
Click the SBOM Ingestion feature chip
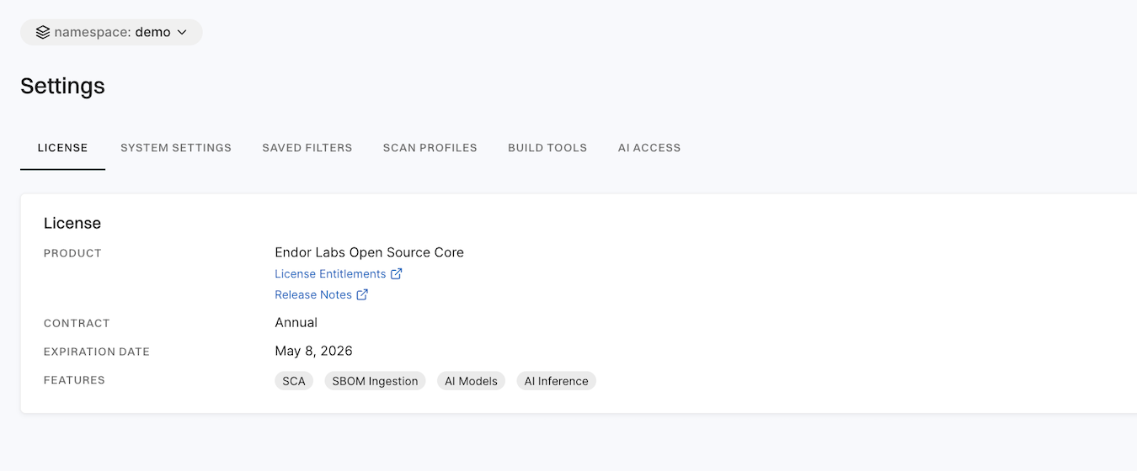tap(375, 381)
